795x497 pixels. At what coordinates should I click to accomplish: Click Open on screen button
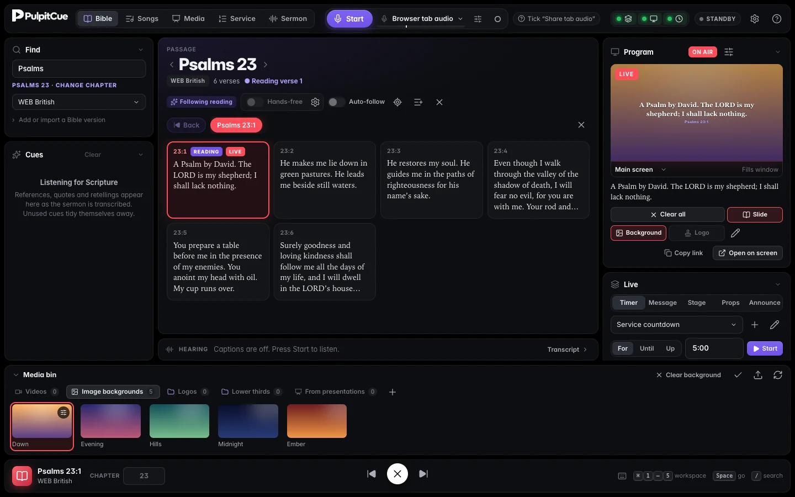(748, 253)
